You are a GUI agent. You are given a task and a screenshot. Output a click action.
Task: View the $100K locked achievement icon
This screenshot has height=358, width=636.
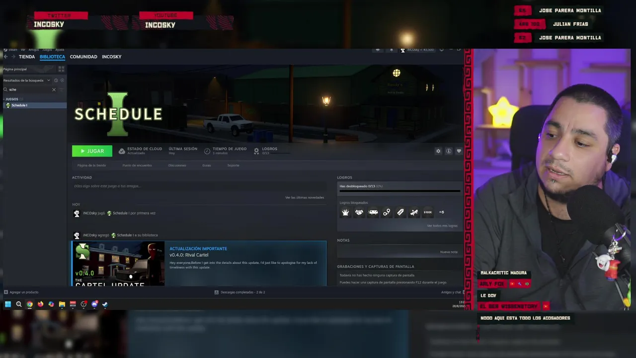point(428,212)
